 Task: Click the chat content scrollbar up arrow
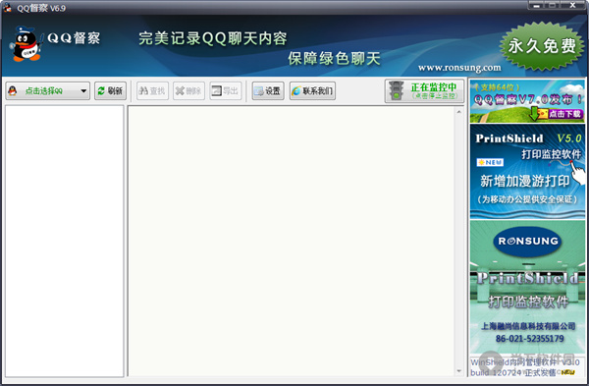[459, 112]
